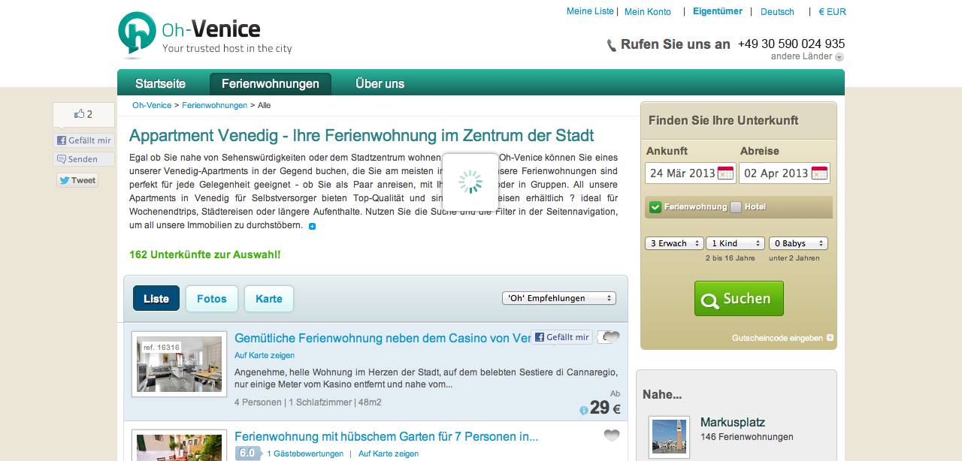Open the arrival date calendar icon
The height and width of the screenshot is (461, 962).
tap(725, 173)
